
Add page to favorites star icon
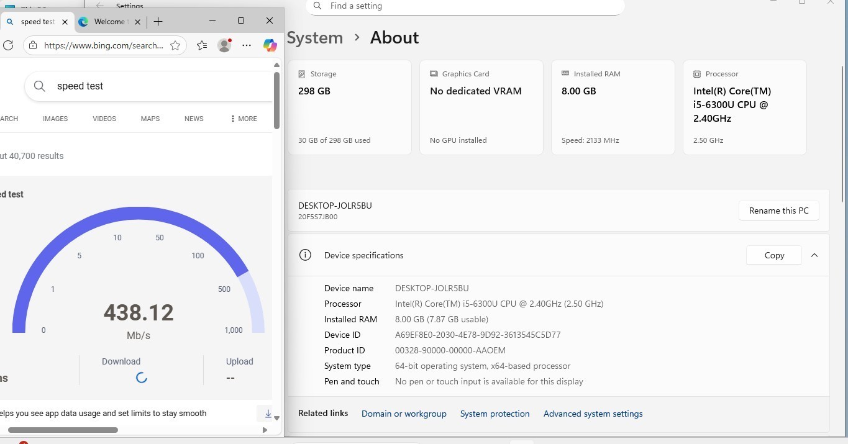[x=175, y=45]
